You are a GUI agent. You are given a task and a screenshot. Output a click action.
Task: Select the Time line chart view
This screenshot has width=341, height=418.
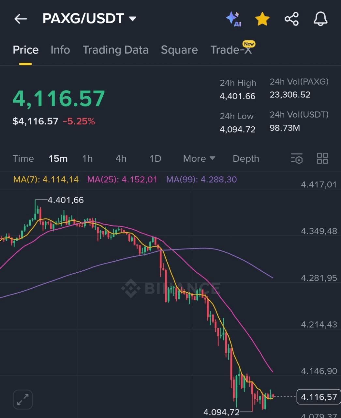coord(23,159)
